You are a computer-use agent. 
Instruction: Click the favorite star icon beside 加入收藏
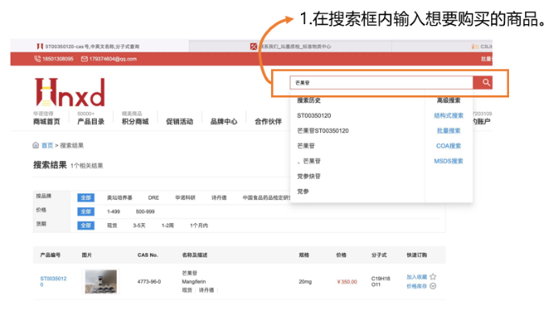point(433,277)
